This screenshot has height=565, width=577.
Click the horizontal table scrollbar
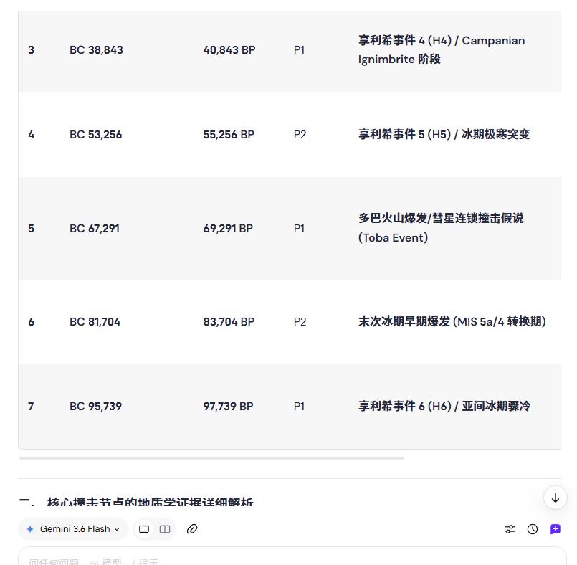(x=211, y=458)
